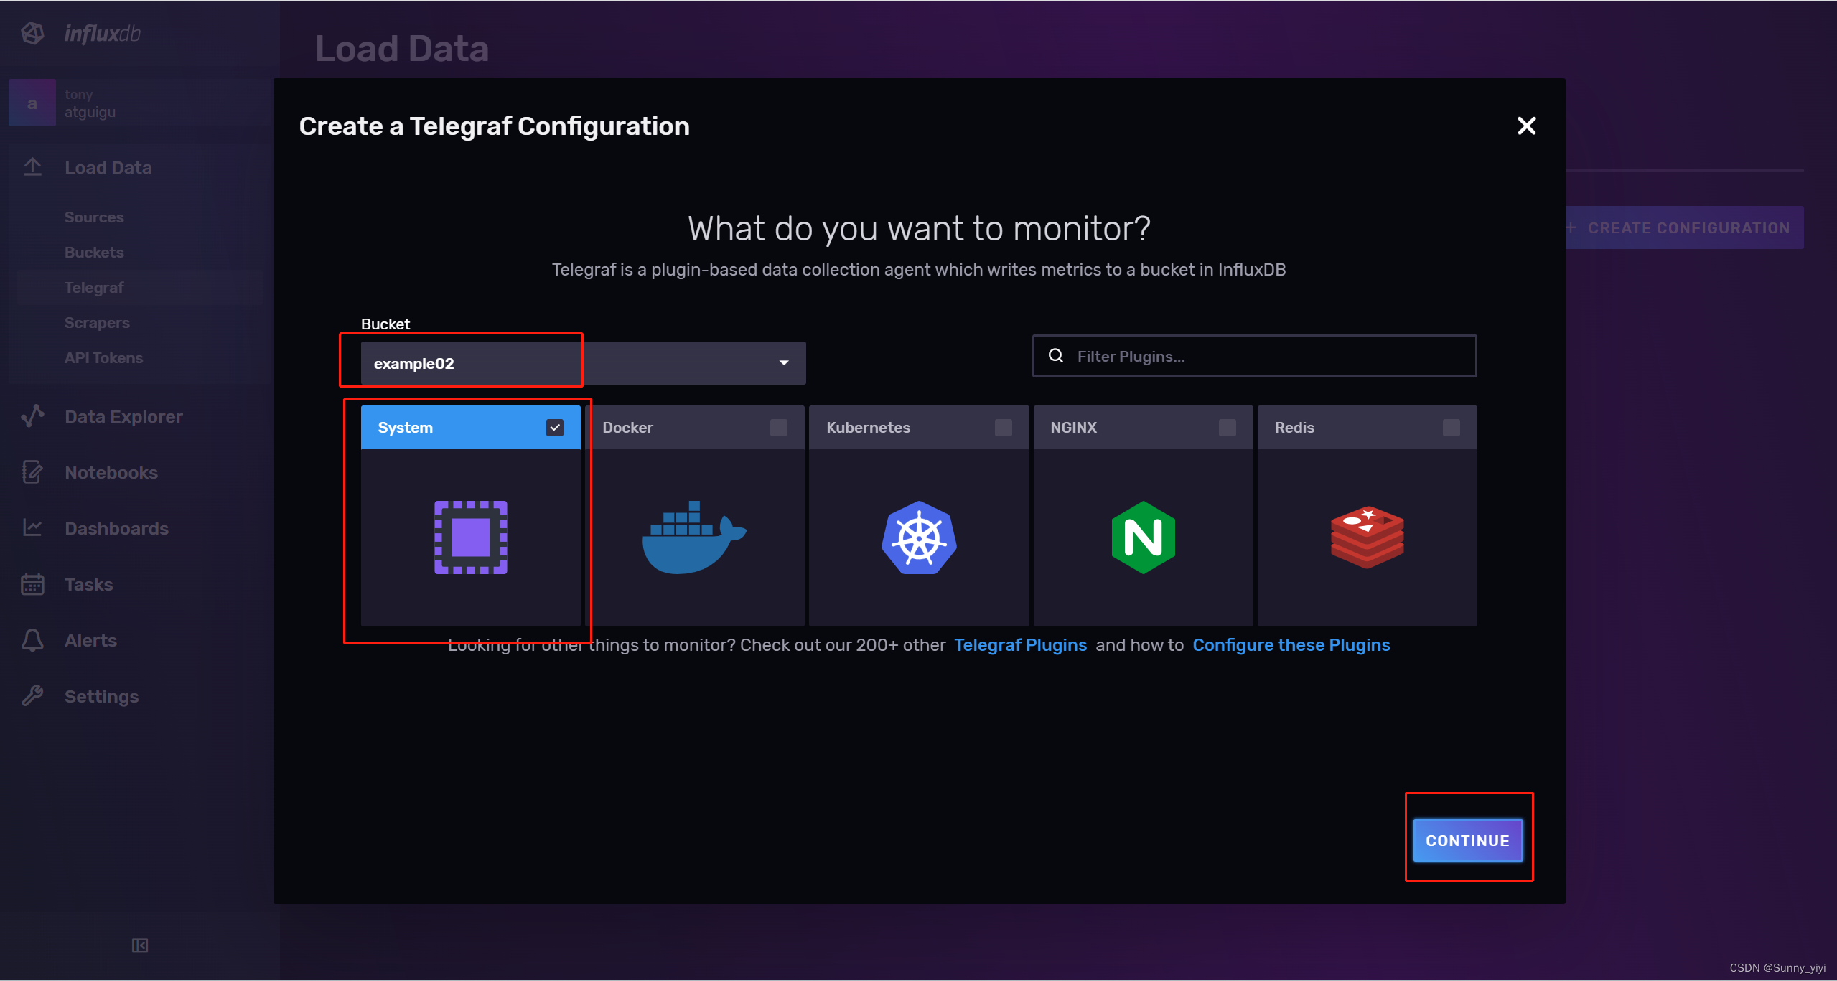Check the Redis plugin checkbox

point(1452,428)
